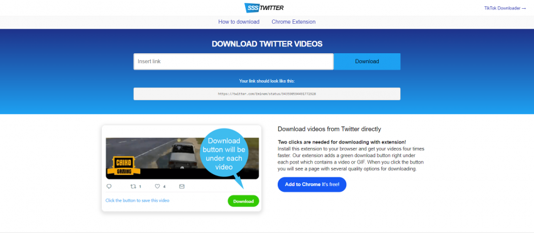Select the example twitter.com status URL box
Viewport: 534px width, 233px height.
pos(266,94)
